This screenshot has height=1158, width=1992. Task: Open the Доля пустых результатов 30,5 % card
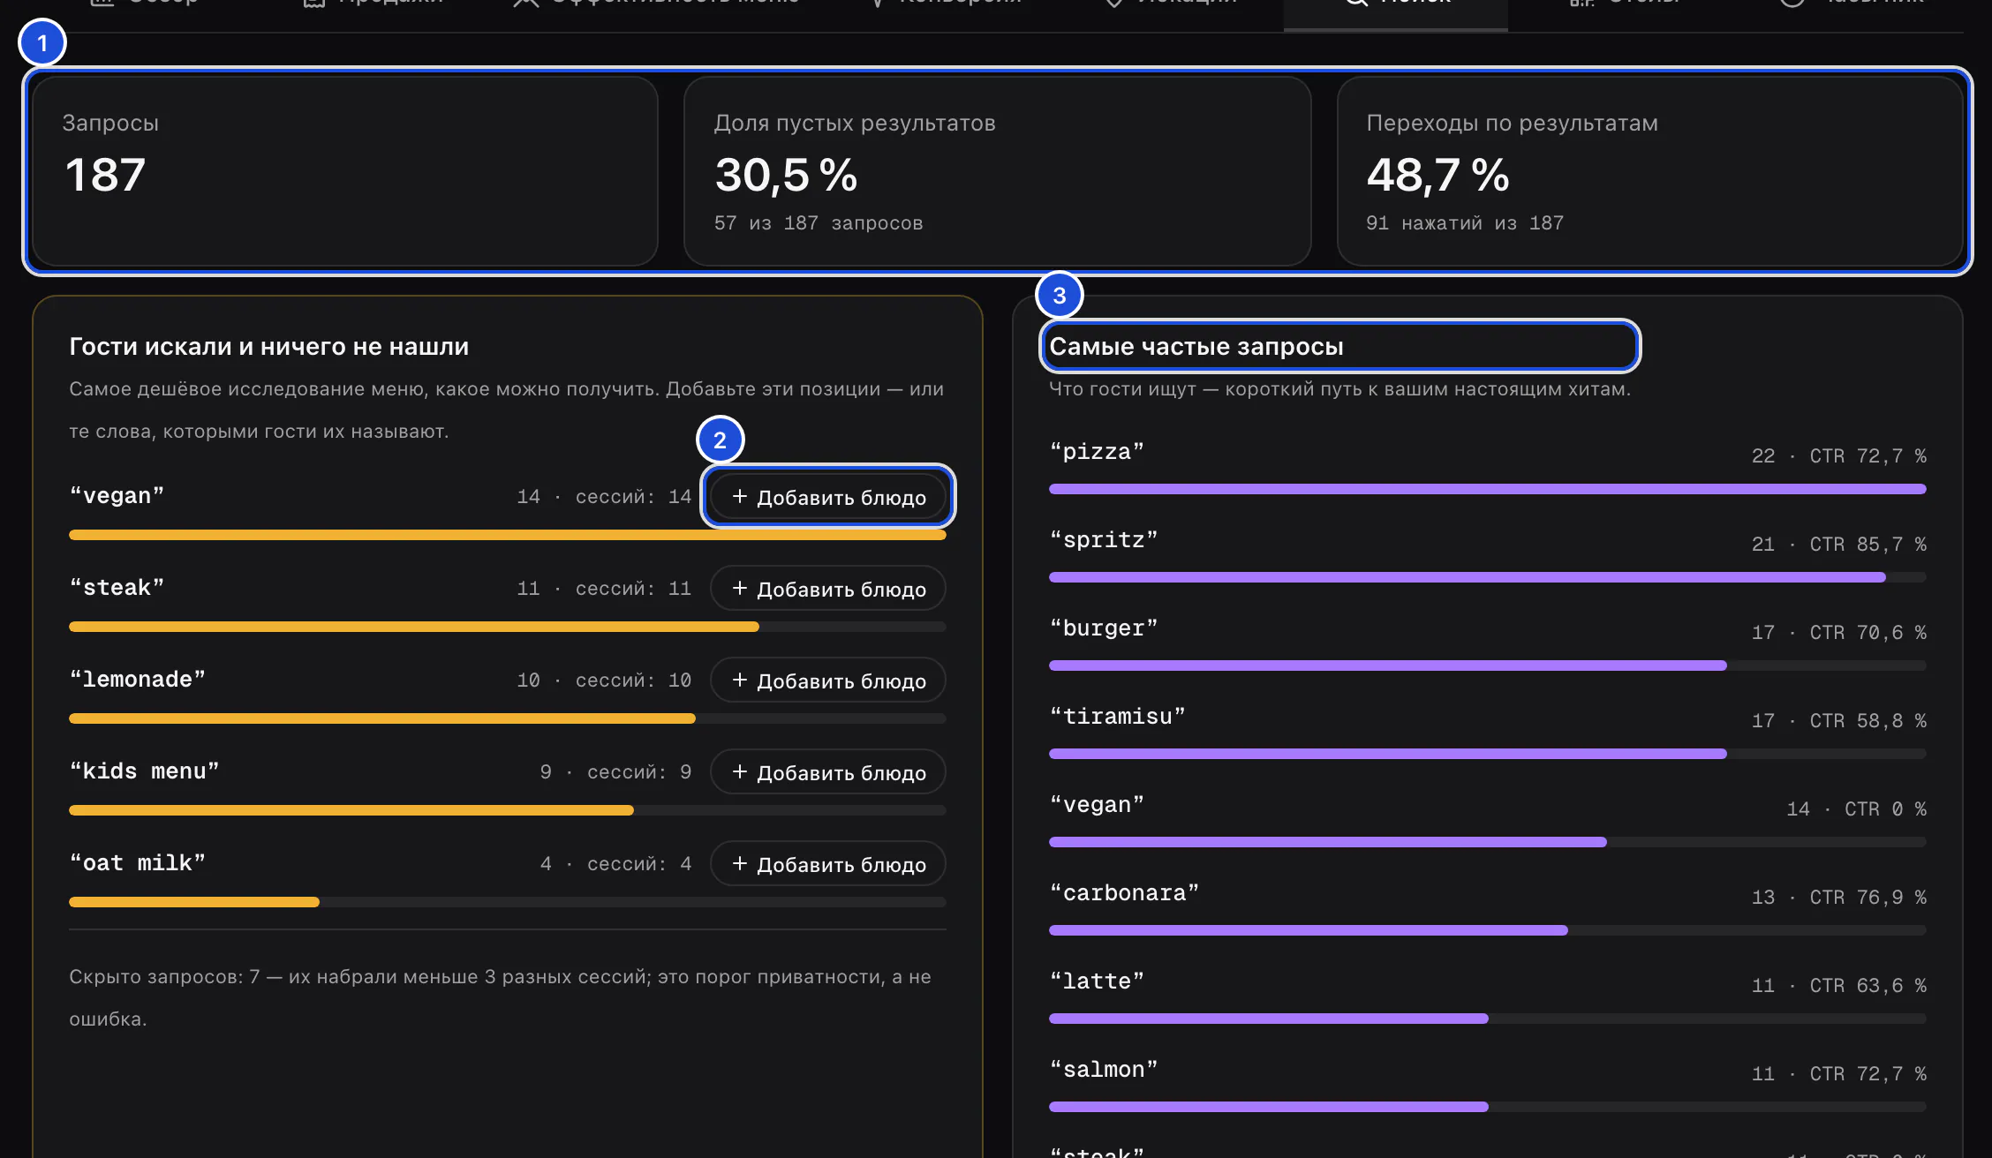click(998, 171)
